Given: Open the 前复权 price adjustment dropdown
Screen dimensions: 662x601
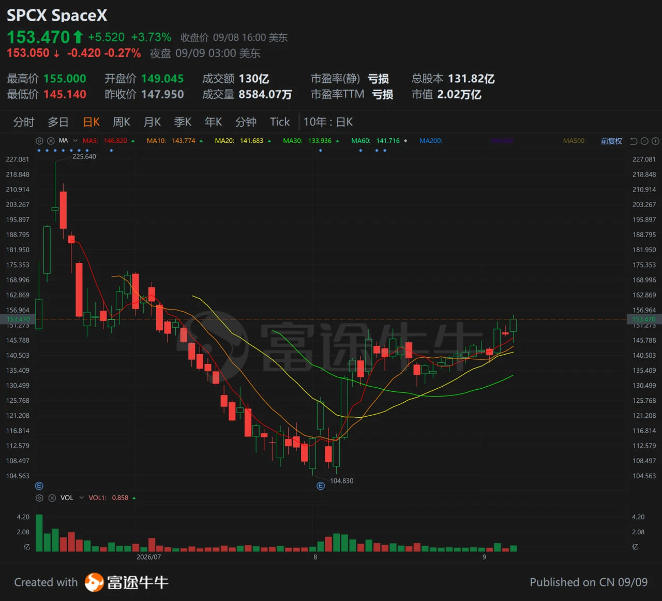Looking at the screenshot, I should [x=611, y=141].
